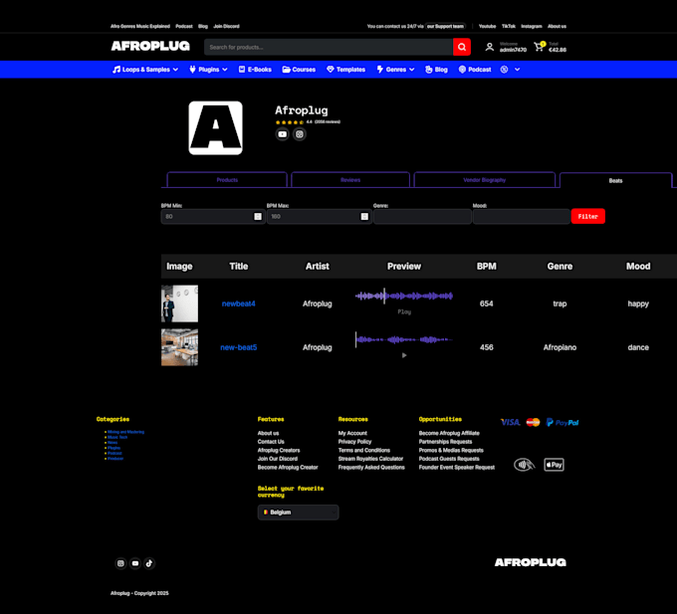
Task: Open the user account icon
Action: (489, 47)
